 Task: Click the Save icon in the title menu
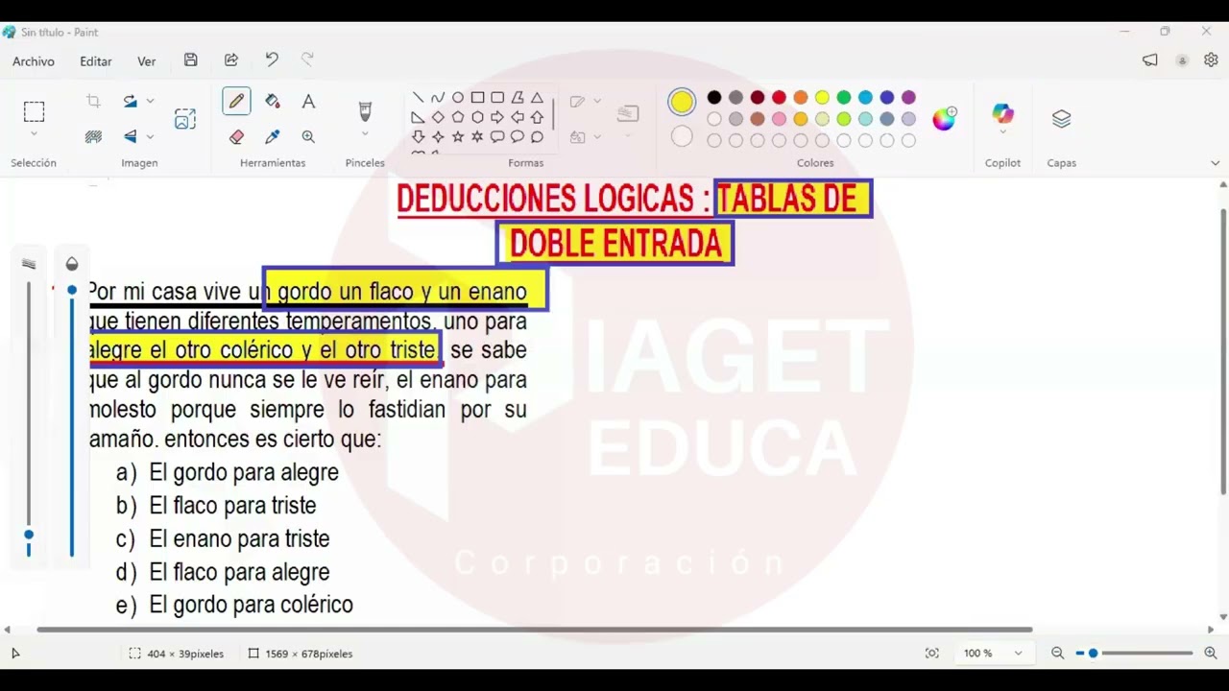pos(191,60)
